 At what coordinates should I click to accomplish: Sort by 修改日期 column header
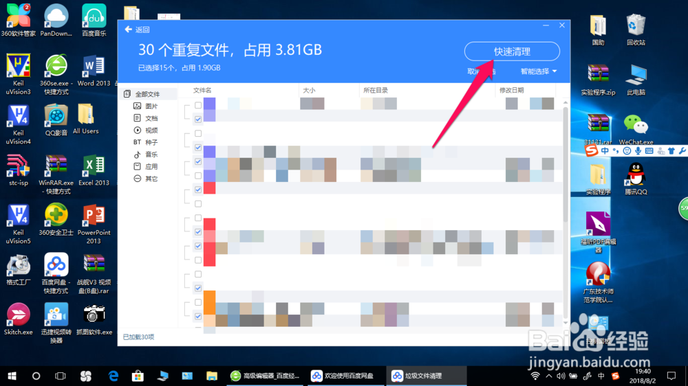point(512,90)
